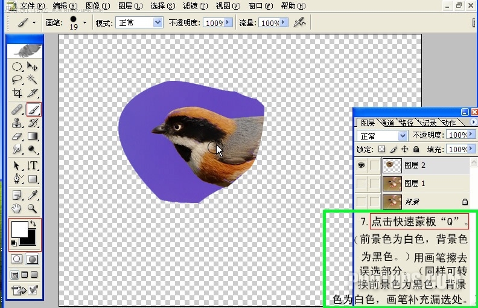This screenshot has height=308, width=478.
Task: Click the flow 100% input field
Action: tap(270, 23)
